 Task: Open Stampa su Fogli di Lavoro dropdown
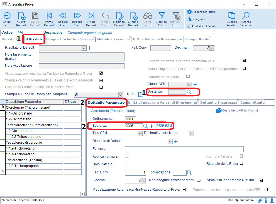coord(121,95)
